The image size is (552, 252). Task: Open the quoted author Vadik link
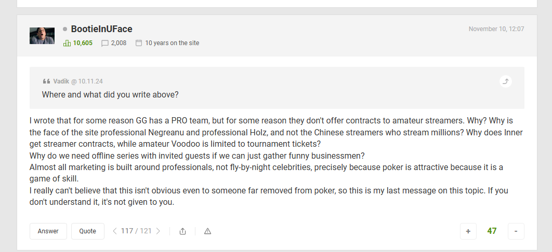61,81
